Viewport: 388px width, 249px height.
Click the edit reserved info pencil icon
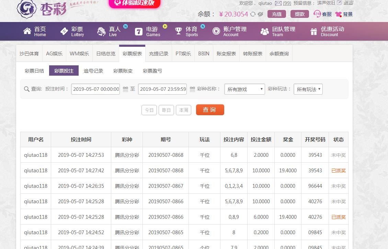339,3
